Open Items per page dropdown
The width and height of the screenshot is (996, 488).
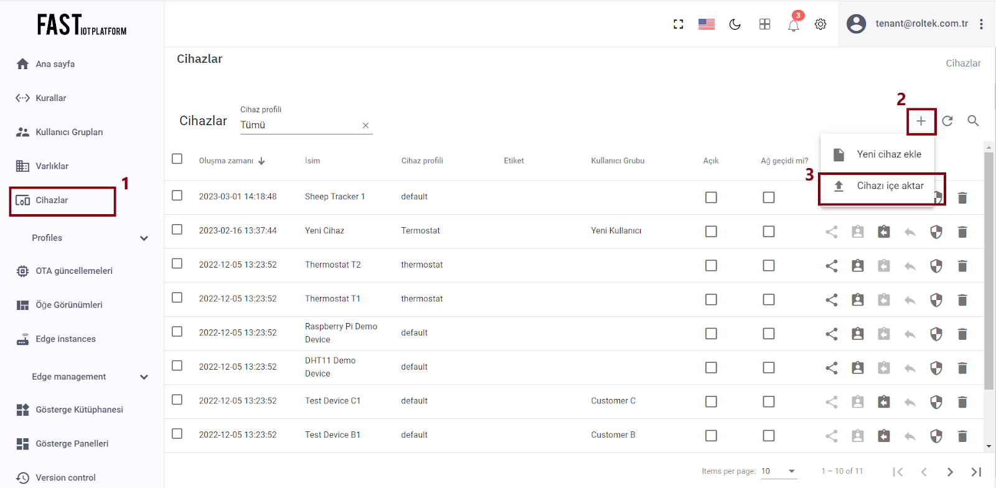coord(779,471)
